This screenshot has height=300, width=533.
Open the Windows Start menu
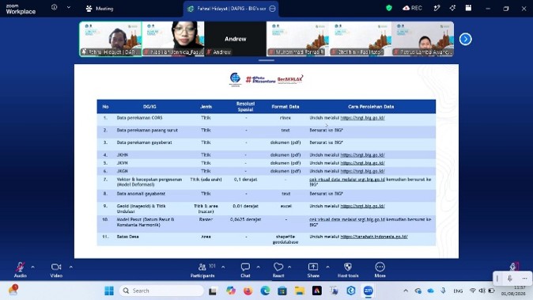(109, 291)
